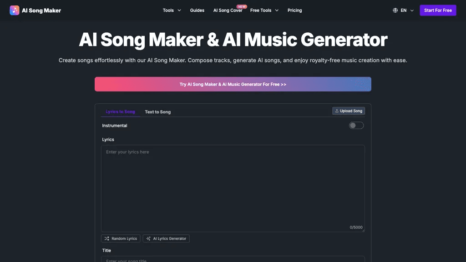
Task: Click the lyrics textarea resize handle corner
Action: (363, 230)
